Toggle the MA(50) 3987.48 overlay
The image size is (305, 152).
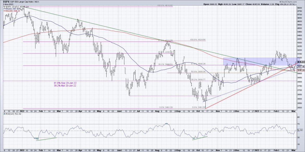pos(12,9)
